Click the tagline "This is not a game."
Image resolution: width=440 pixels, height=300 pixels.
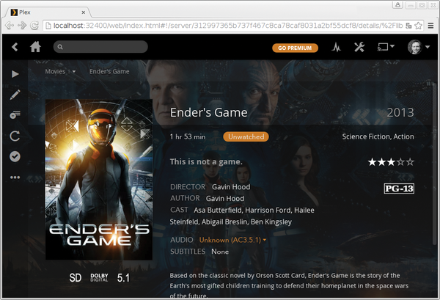tap(206, 162)
